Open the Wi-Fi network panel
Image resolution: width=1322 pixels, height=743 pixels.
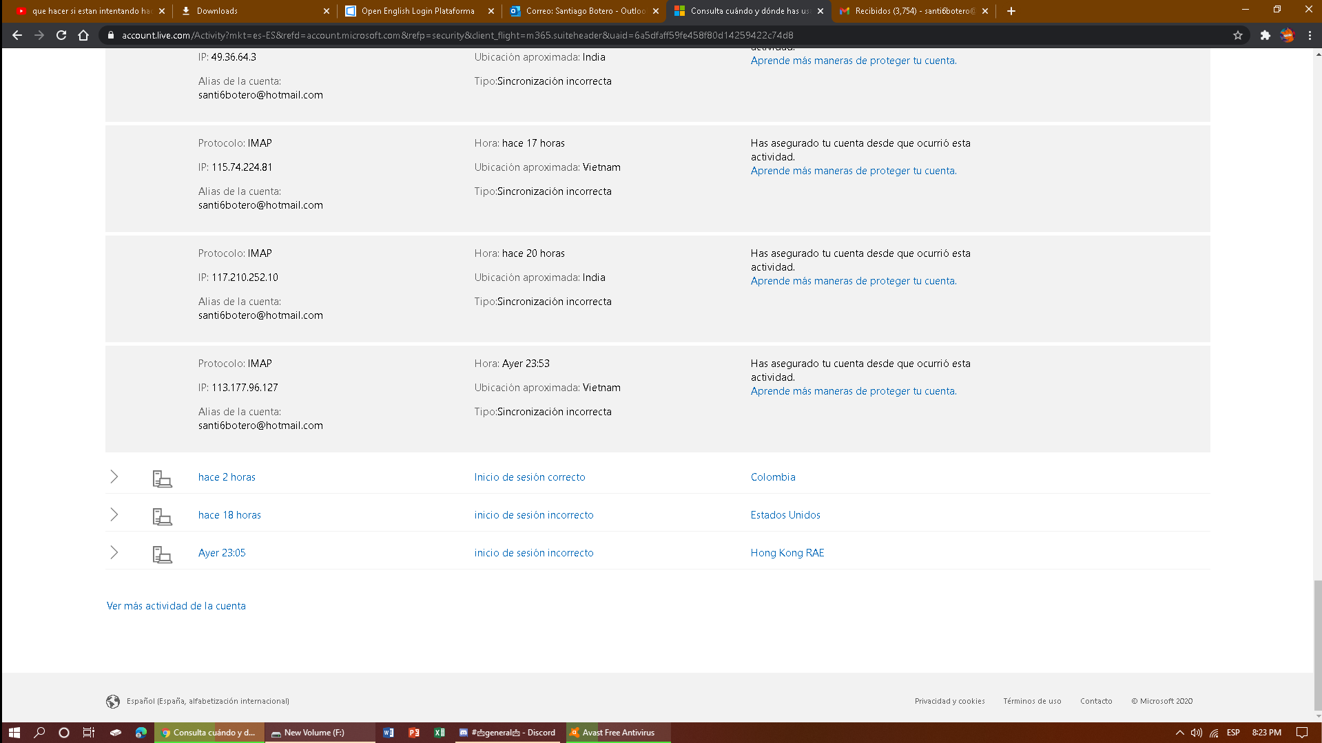tap(1214, 733)
